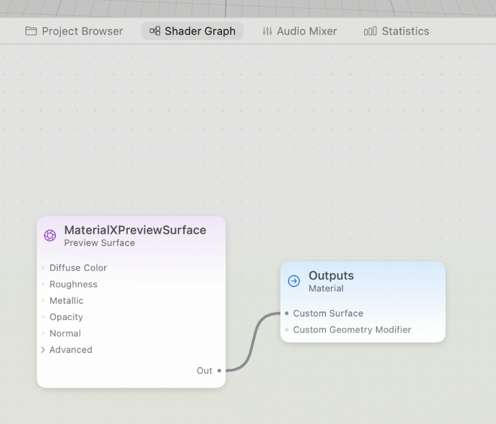Click the Metallic label
The image size is (496, 424).
pyautogui.click(x=66, y=301)
